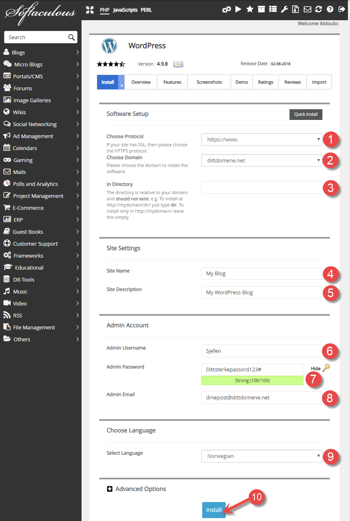
Task: Click the Micro Blogs chat bubbles icon
Action: (x=7, y=64)
